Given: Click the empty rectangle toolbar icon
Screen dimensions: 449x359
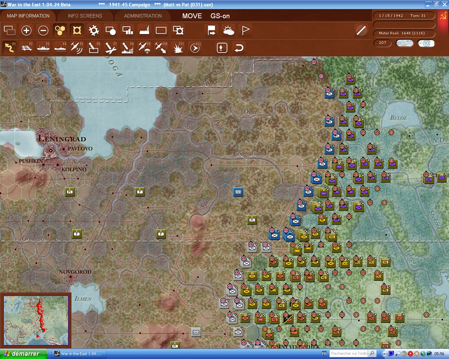Looking at the screenshot, I should (161, 31).
